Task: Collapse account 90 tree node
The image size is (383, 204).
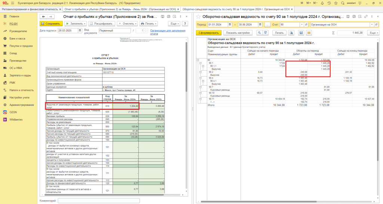Action: click(198, 60)
